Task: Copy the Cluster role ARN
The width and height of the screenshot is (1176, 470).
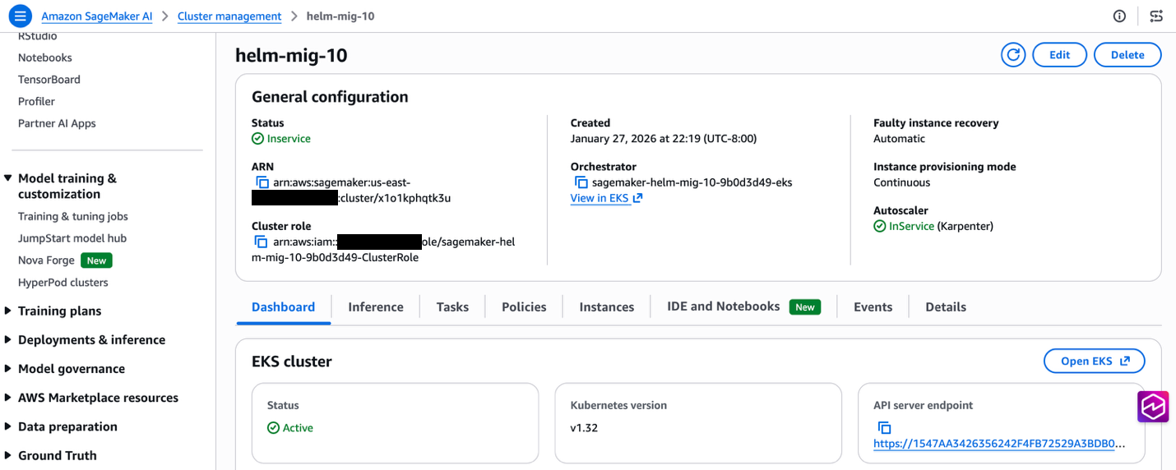Action: pos(261,242)
